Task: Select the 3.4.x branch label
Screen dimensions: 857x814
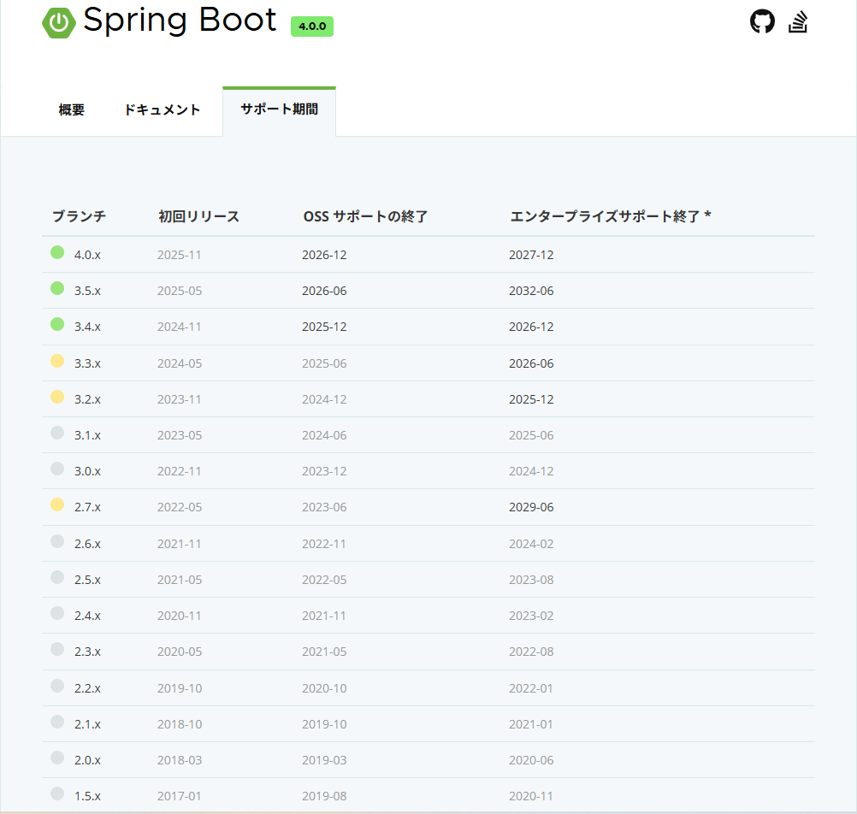Action: click(x=87, y=327)
